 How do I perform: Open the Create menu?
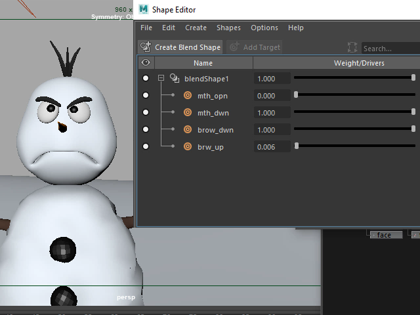196,28
